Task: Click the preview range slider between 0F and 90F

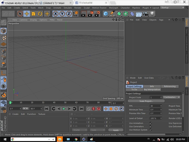Action: [26, 108]
